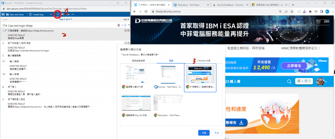Click the 鐵人發文 button on ithelp

pyautogui.click(x=304, y=81)
